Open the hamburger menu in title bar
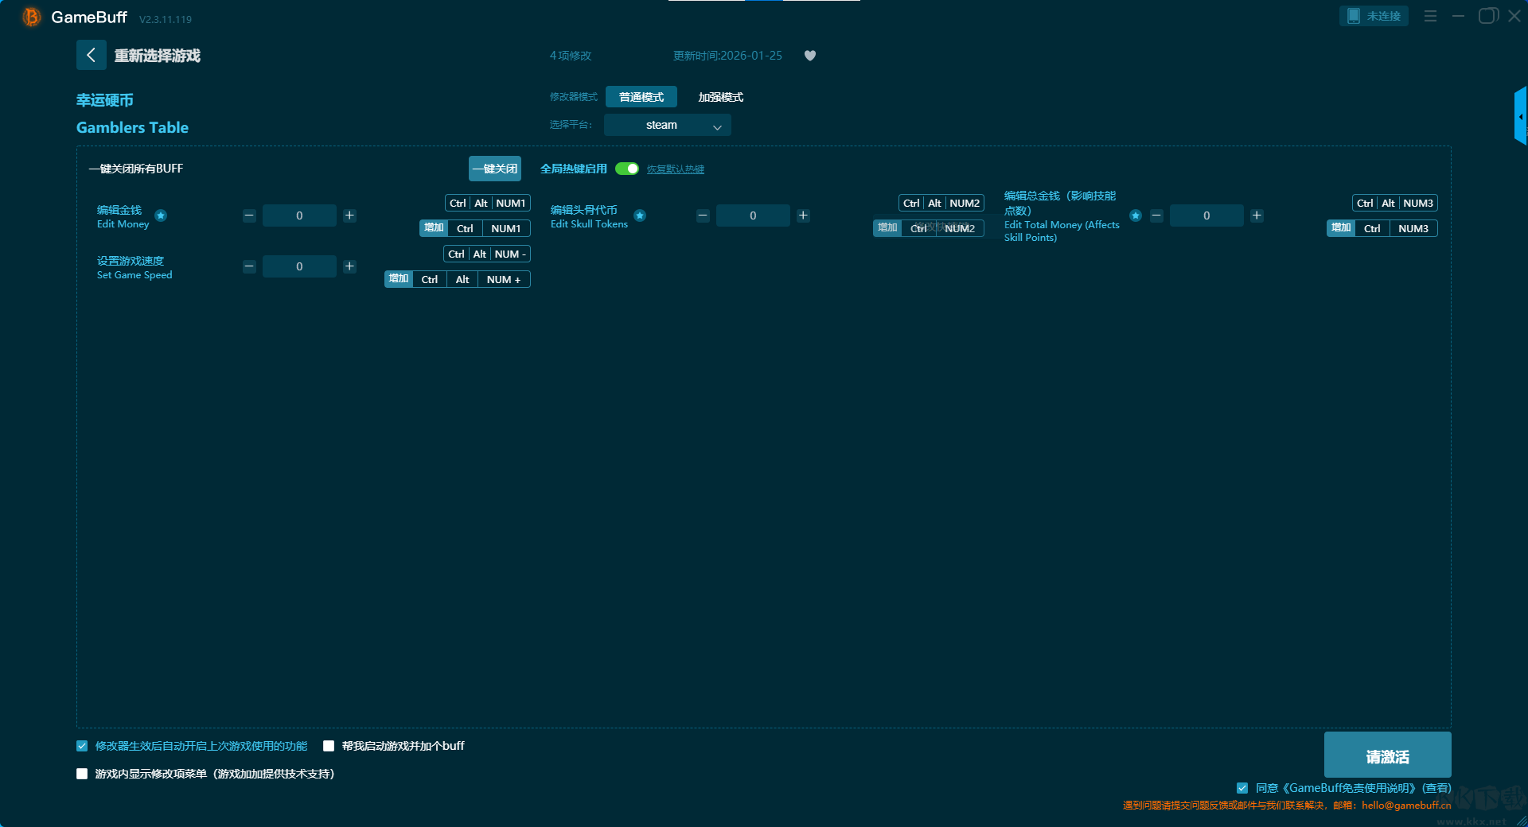 1430,16
